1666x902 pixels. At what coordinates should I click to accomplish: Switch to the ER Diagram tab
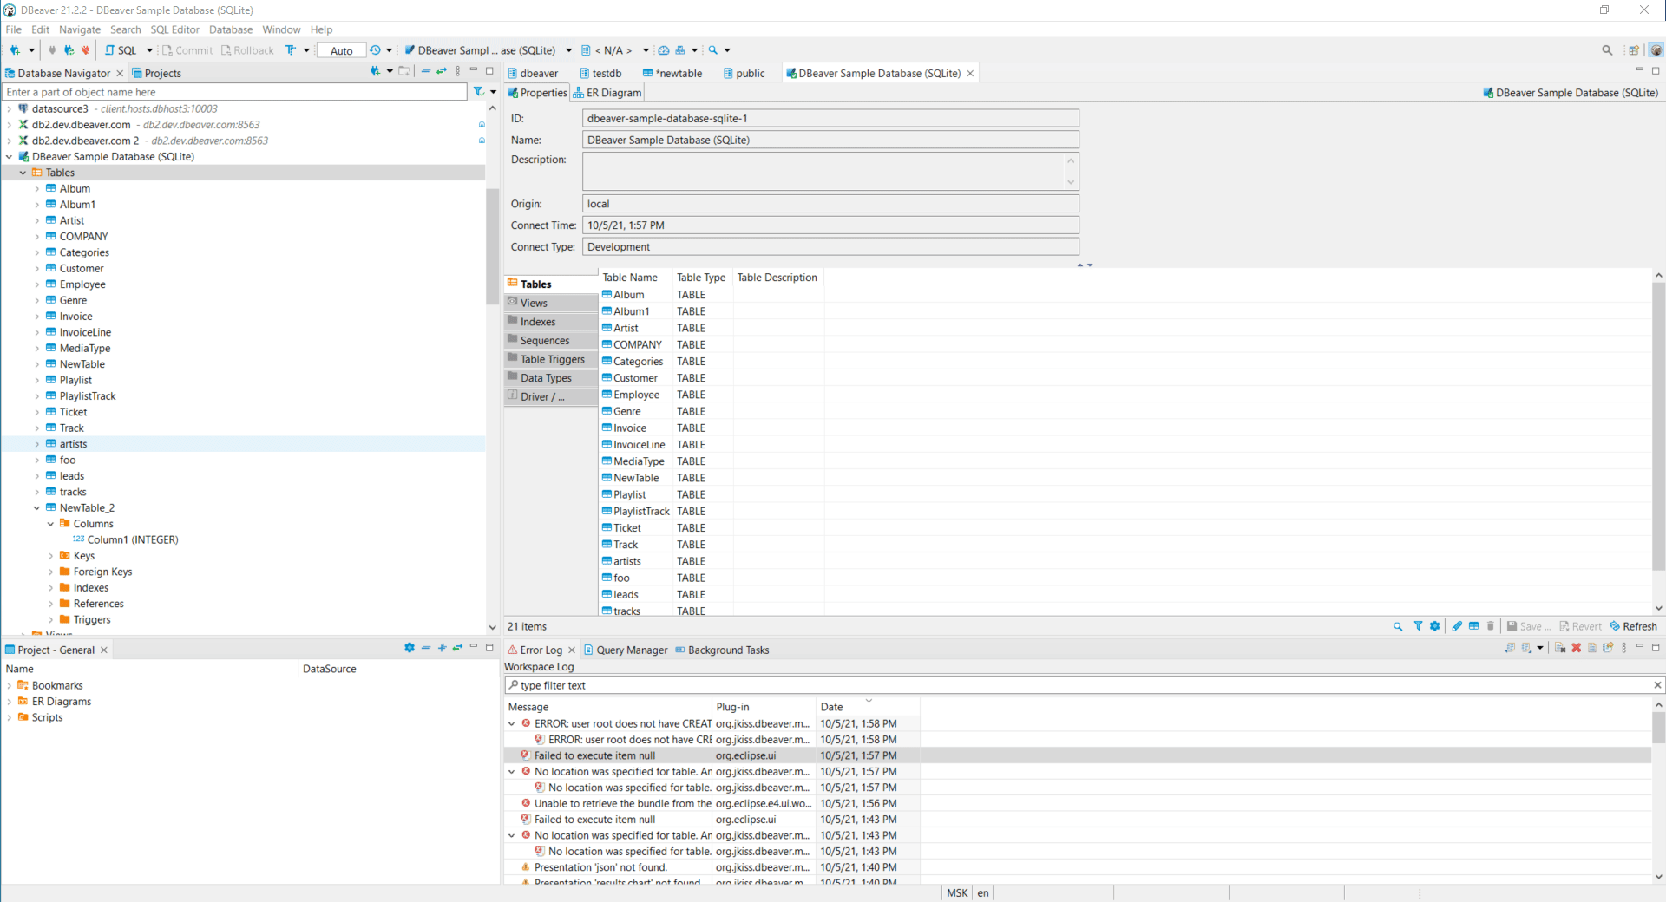[x=607, y=93]
